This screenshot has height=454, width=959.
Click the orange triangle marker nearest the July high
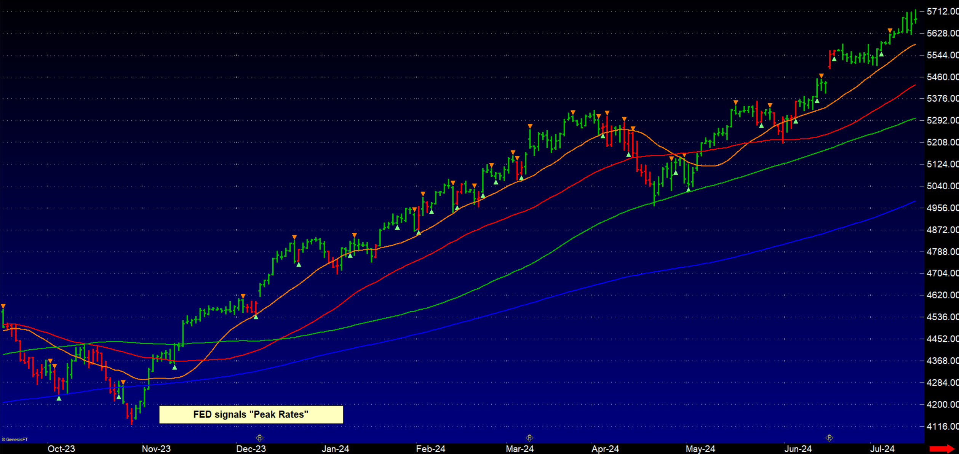click(890, 30)
